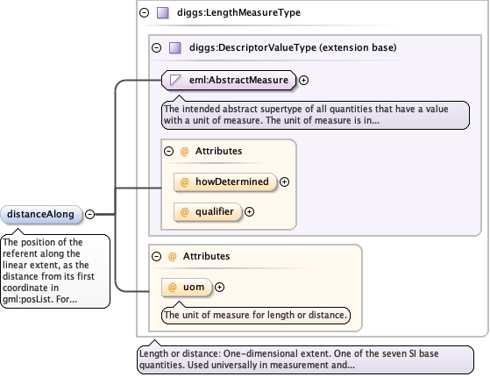Click the @ icon on howDetermined attribute
Viewport: 490px width, 377px height.
[185, 182]
